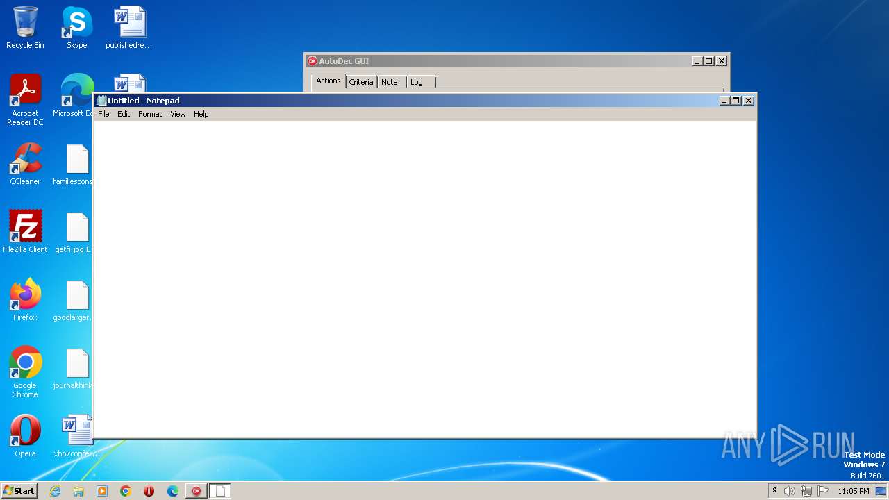889x500 pixels.
Task: Open the Action Center flag icon
Action: click(x=823, y=491)
